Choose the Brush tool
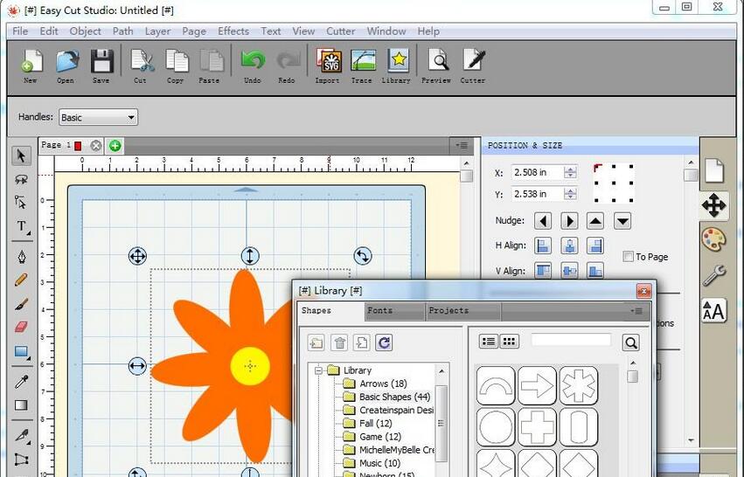Image resolution: width=744 pixels, height=477 pixels. [21, 303]
